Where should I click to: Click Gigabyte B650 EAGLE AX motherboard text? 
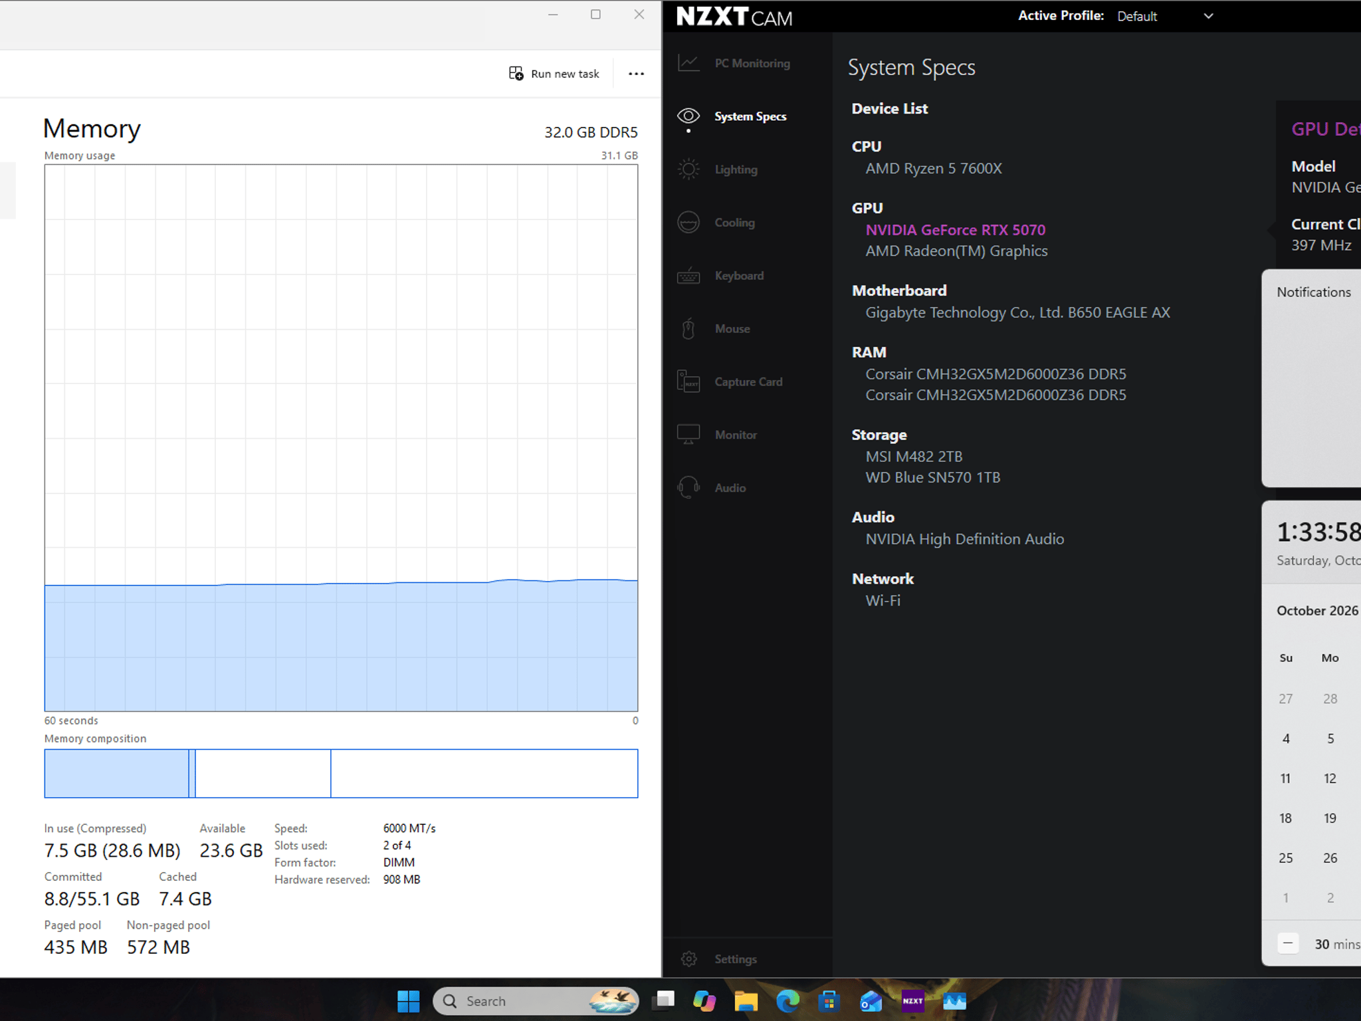click(1017, 312)
